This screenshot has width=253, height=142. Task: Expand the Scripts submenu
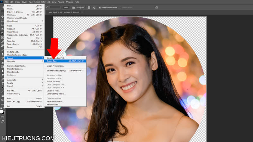(24, 83)
